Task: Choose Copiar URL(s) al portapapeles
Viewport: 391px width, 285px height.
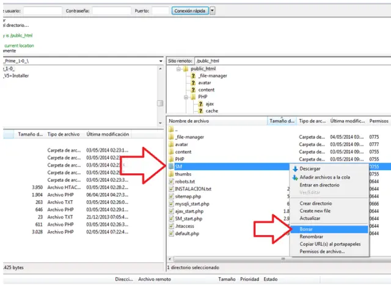Action: (x=329, y=244)
